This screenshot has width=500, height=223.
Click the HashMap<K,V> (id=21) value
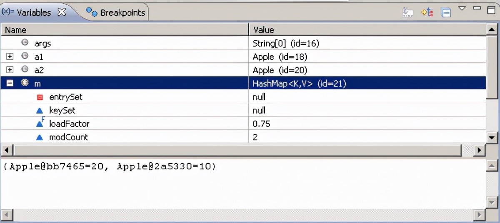click(x=300, y=84)
